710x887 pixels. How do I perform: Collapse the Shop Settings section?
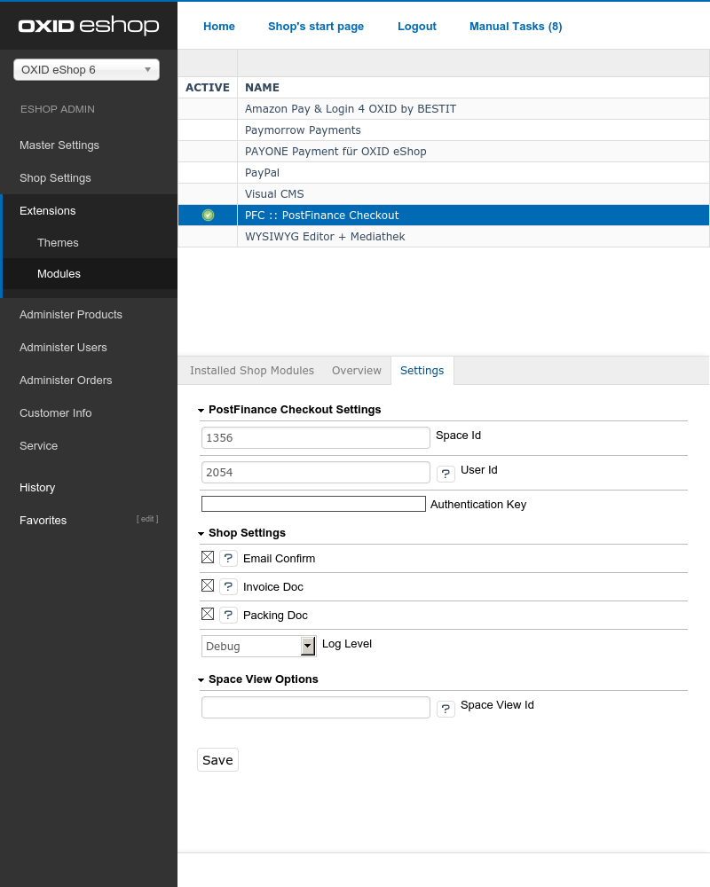pos(201,533)
